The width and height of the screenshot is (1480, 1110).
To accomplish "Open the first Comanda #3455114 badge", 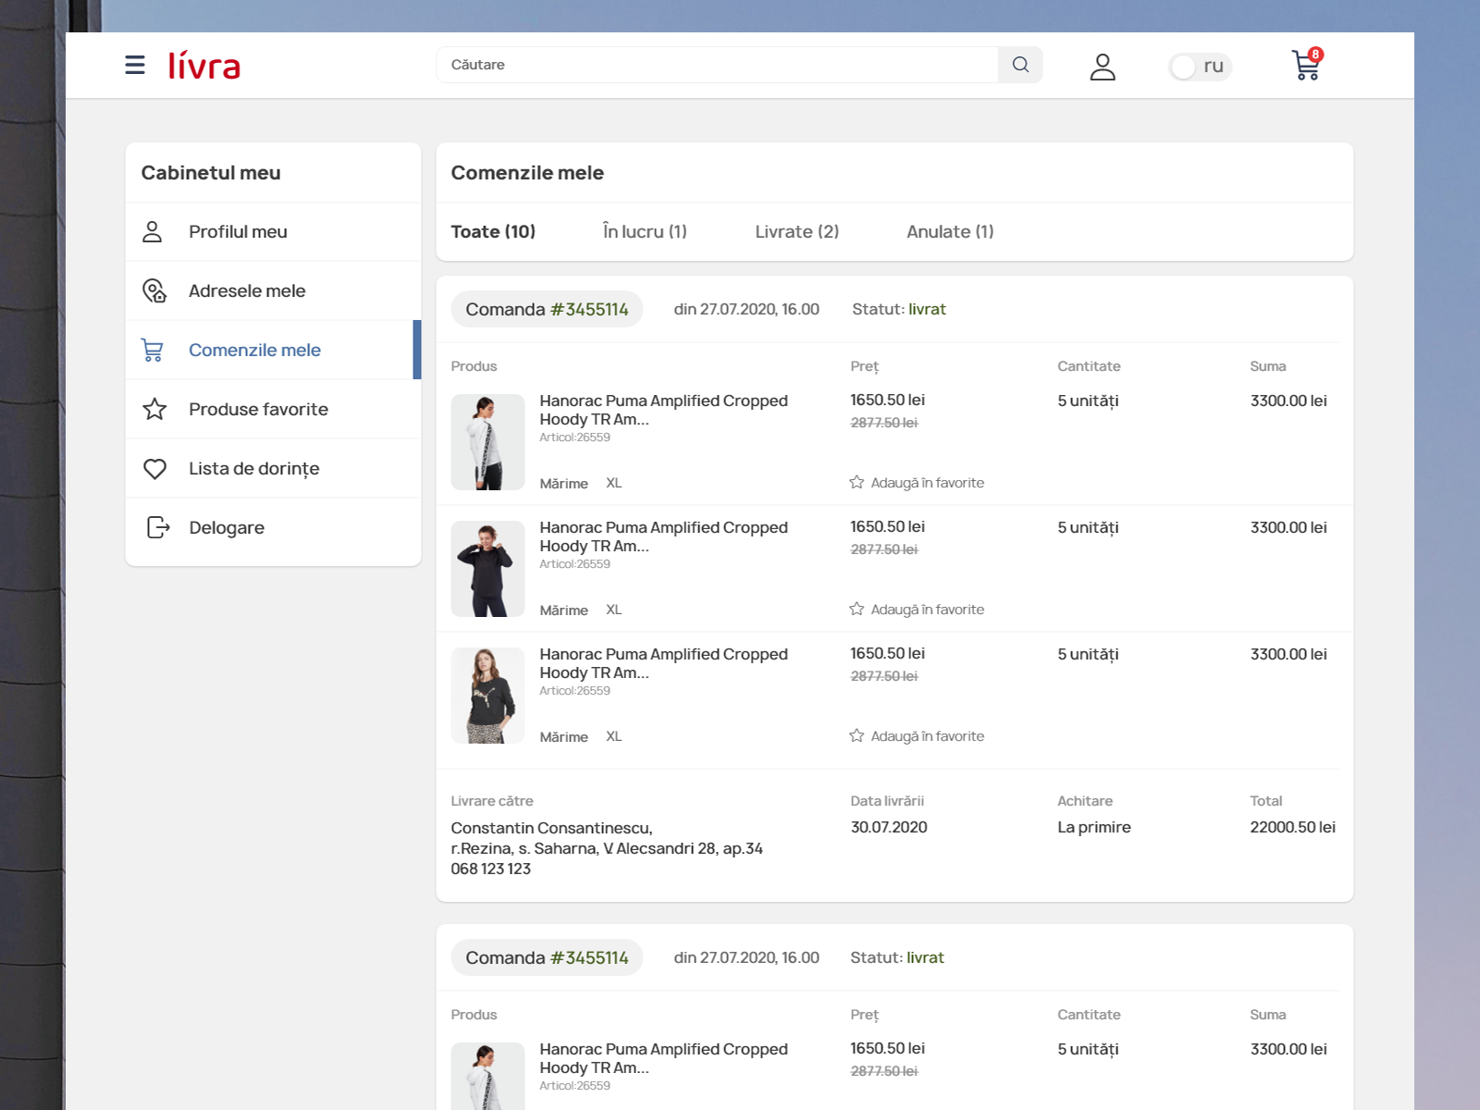I will point(547,309).
